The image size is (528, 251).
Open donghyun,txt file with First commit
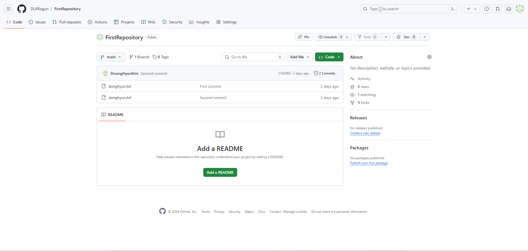tap(120, 86)
